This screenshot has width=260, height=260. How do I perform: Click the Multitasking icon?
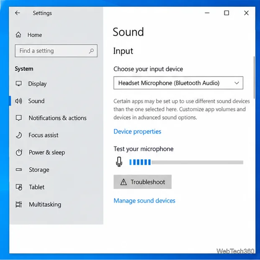[19, 204]
